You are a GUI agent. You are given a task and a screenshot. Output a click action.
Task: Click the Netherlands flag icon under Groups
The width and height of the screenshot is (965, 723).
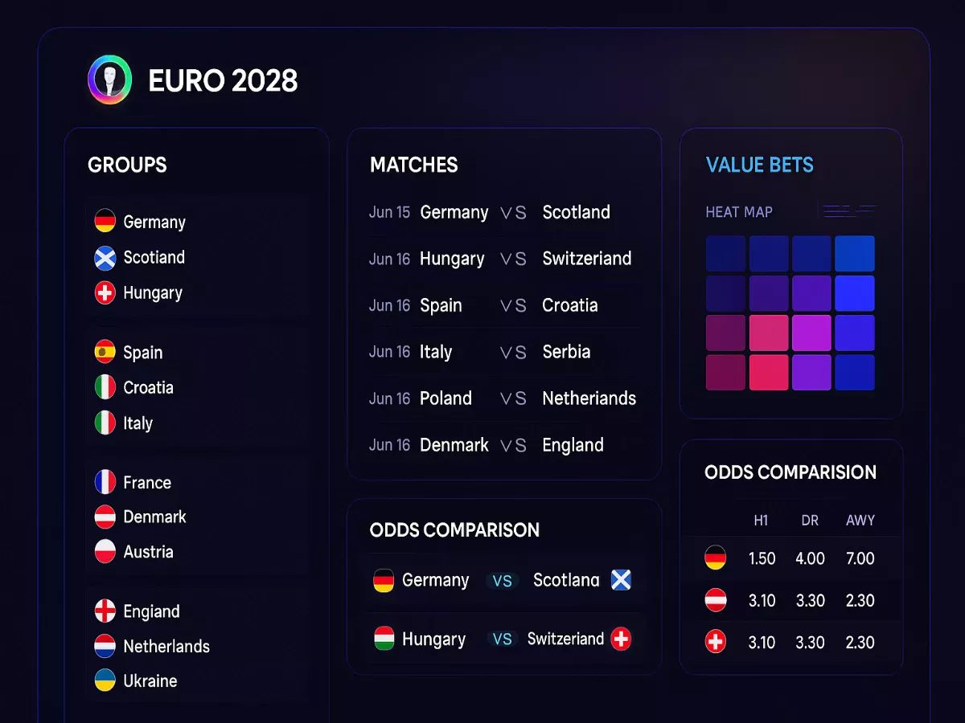[105, 645]
